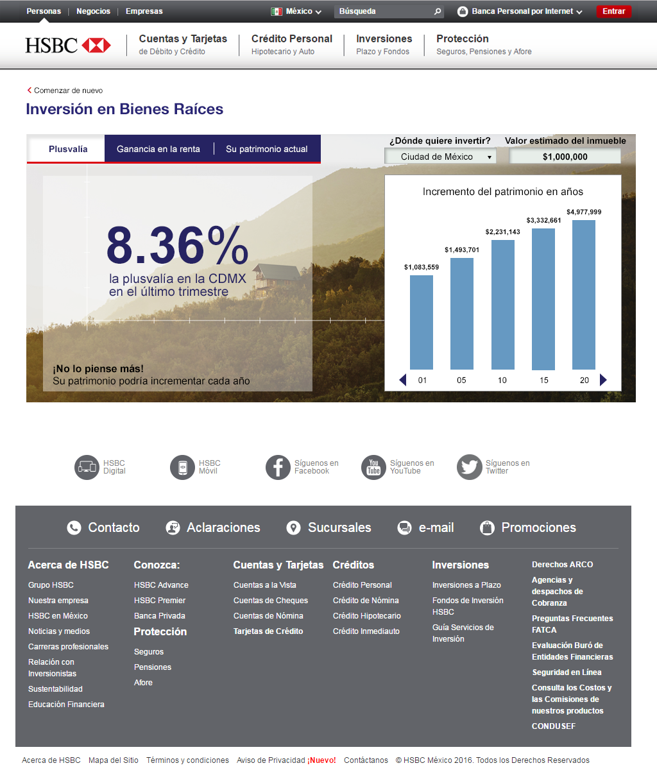
Task: Open Preguntas Frecuentes FATCA link
Action: (572, 624)
